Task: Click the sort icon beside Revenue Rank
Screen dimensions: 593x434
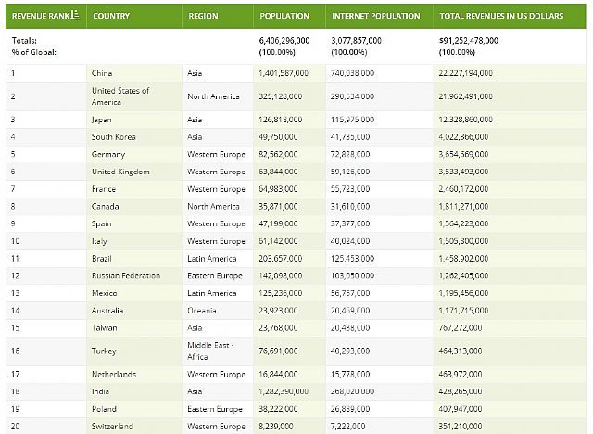Action: coord(75,16)
